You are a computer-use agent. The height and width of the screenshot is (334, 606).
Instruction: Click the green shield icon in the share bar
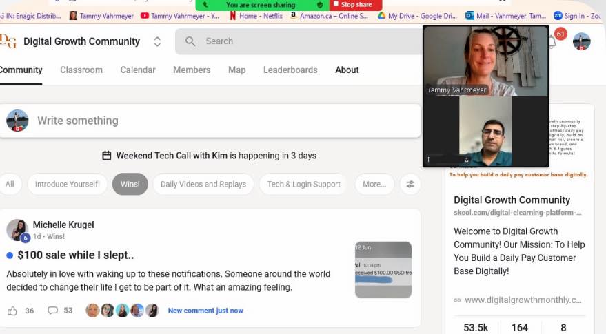[320, 5]
